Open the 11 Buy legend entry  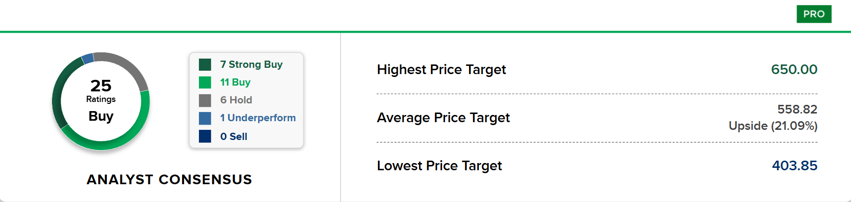tap(236, 82)
